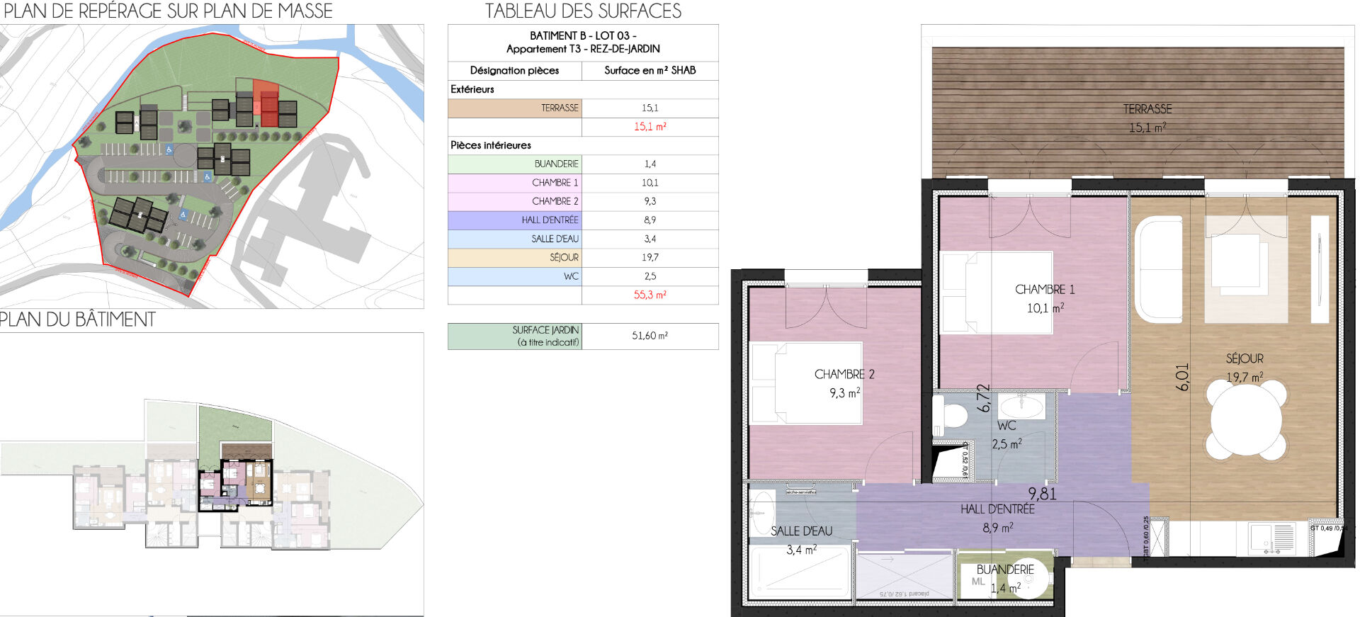Select the round dining table in the séjour
1360x617 pixels.
tap(1247, 419)
